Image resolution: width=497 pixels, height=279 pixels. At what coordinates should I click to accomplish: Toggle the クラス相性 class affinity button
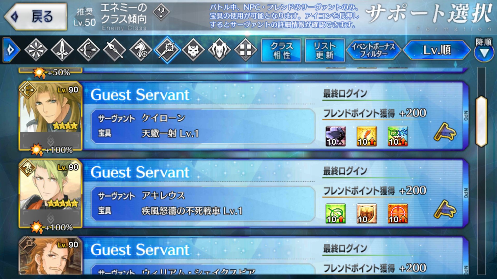(281, 50)
